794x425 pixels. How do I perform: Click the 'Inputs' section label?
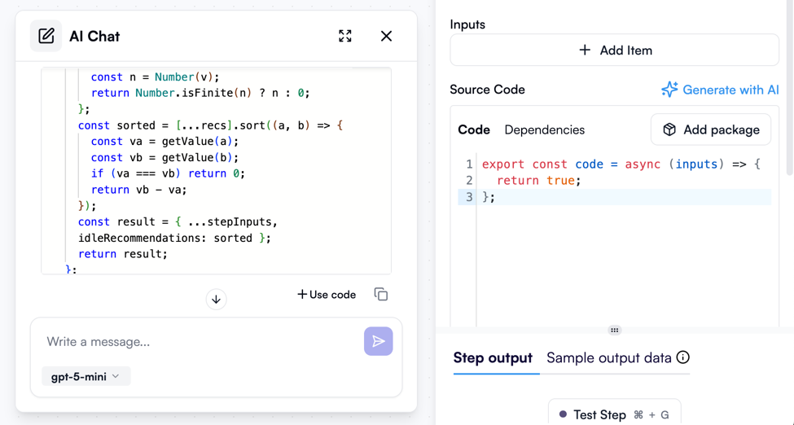pos(467,24)
